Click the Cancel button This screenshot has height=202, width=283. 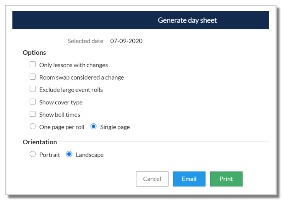152,179
